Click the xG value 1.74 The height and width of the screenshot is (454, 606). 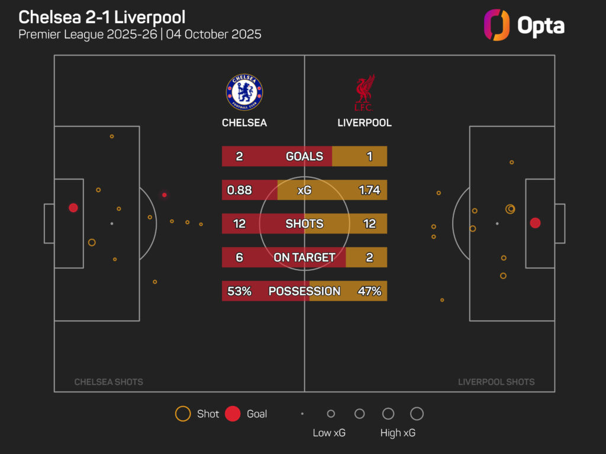pos(369,190)
